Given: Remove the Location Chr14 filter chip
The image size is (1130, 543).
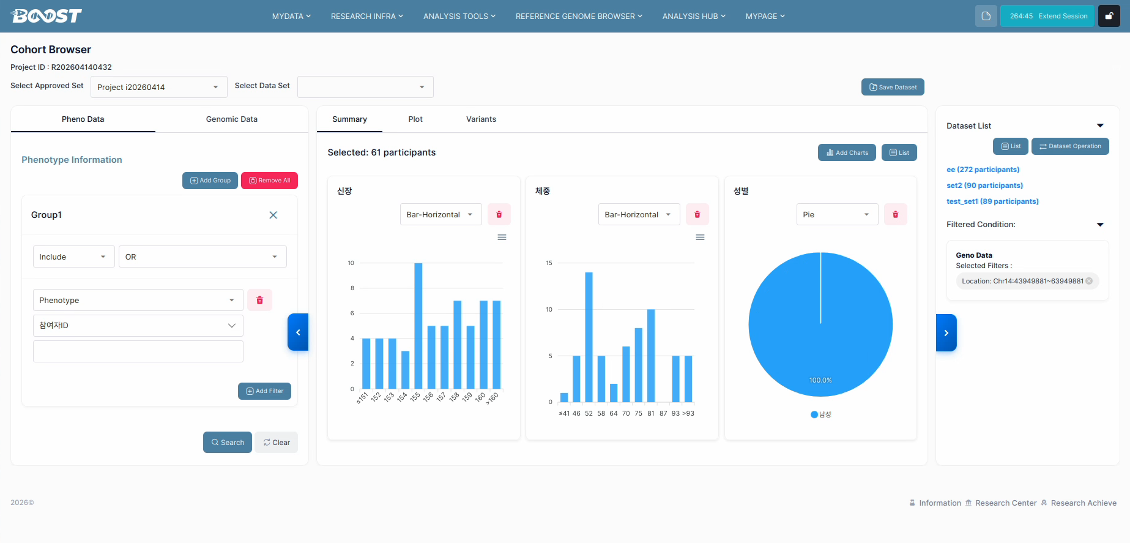Looking at the screenshot, I should pyautogui.click(x=1089, y=281).
